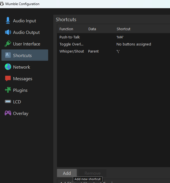This screenshot has width=170, height=183.
Task: Open the Messages settings page
Action: (x=25, y=79)
